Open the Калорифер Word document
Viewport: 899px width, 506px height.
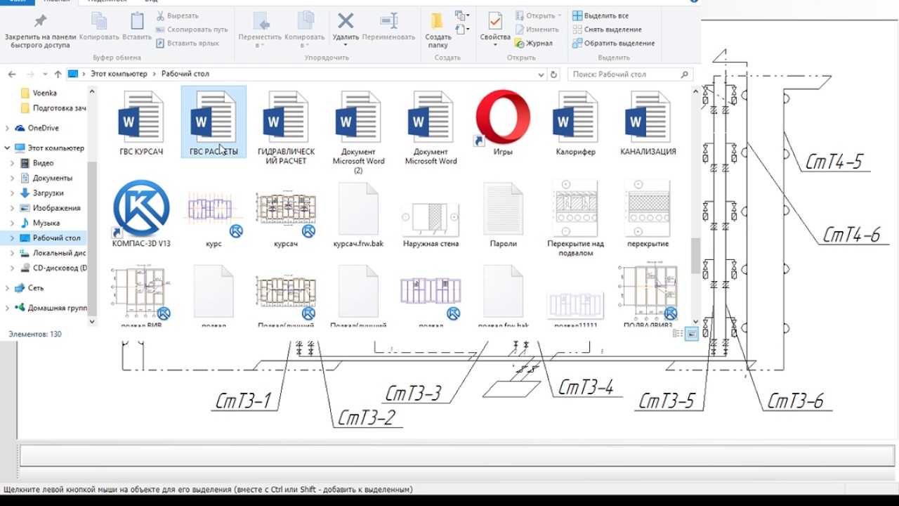click(575, 122)
